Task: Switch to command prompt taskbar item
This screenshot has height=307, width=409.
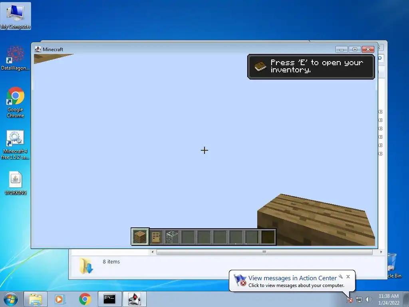Action: click(x=109, y=299)
